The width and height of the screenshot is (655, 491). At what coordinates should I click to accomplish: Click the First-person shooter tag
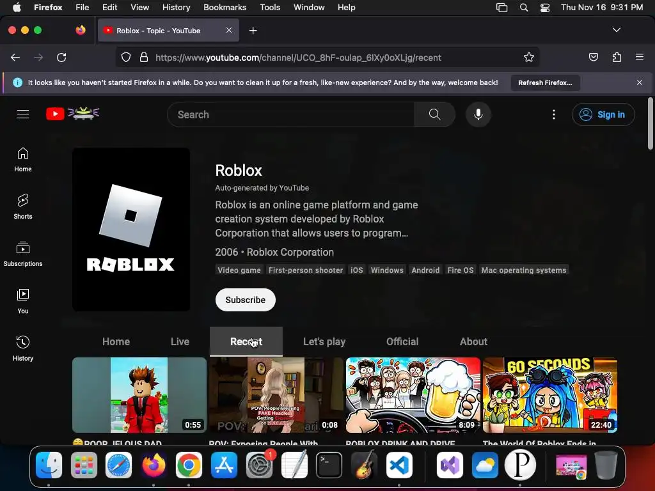tap(305, 270)
